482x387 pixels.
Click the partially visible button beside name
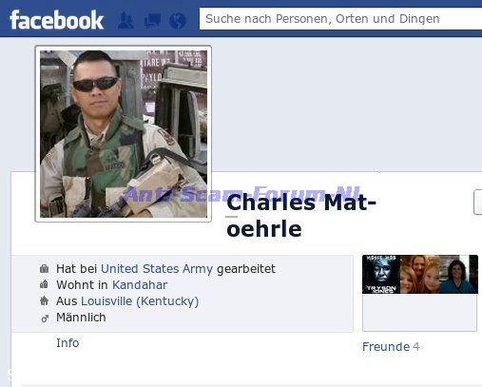click(478, 203)
